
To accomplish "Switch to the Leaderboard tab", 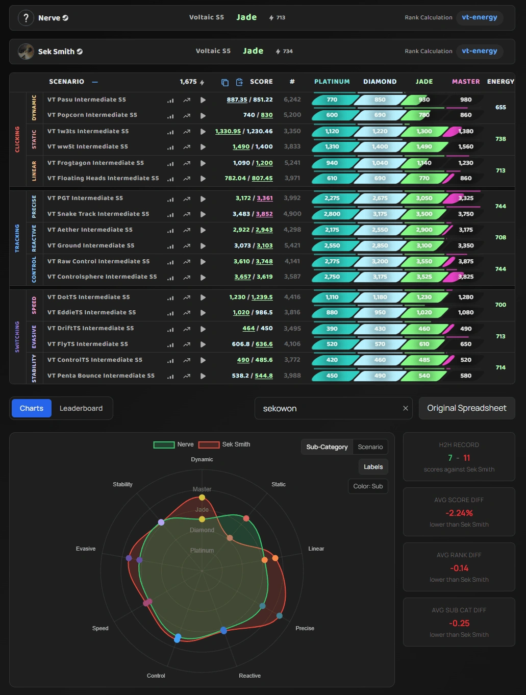I will pos(81,408).
